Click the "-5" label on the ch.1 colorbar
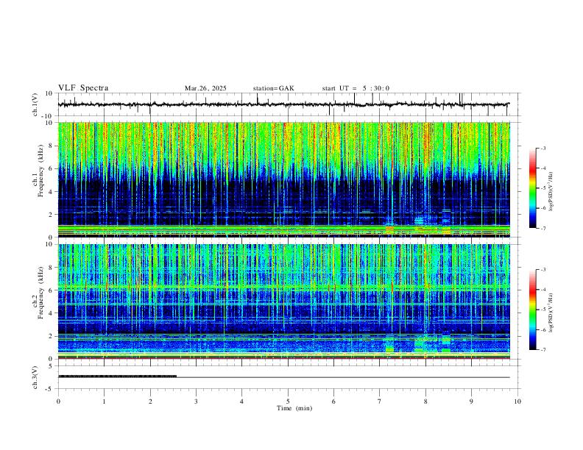This screenshot has width=583, height=450. pos(543,188)
